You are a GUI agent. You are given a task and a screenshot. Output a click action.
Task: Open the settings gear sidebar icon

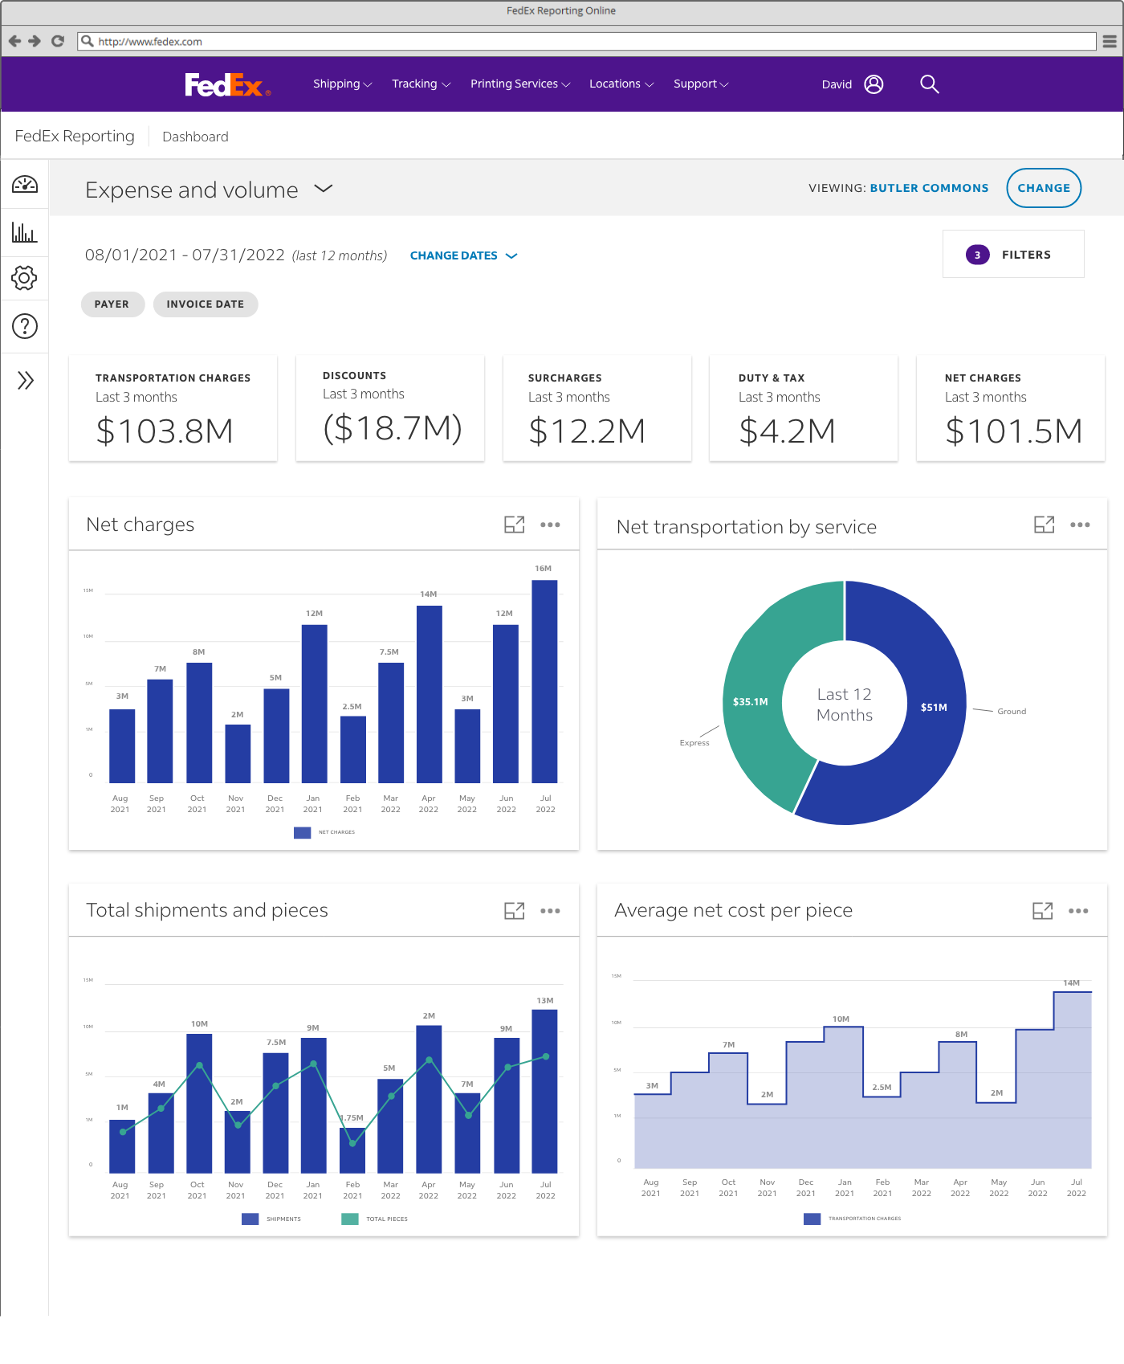coord(24,278)
